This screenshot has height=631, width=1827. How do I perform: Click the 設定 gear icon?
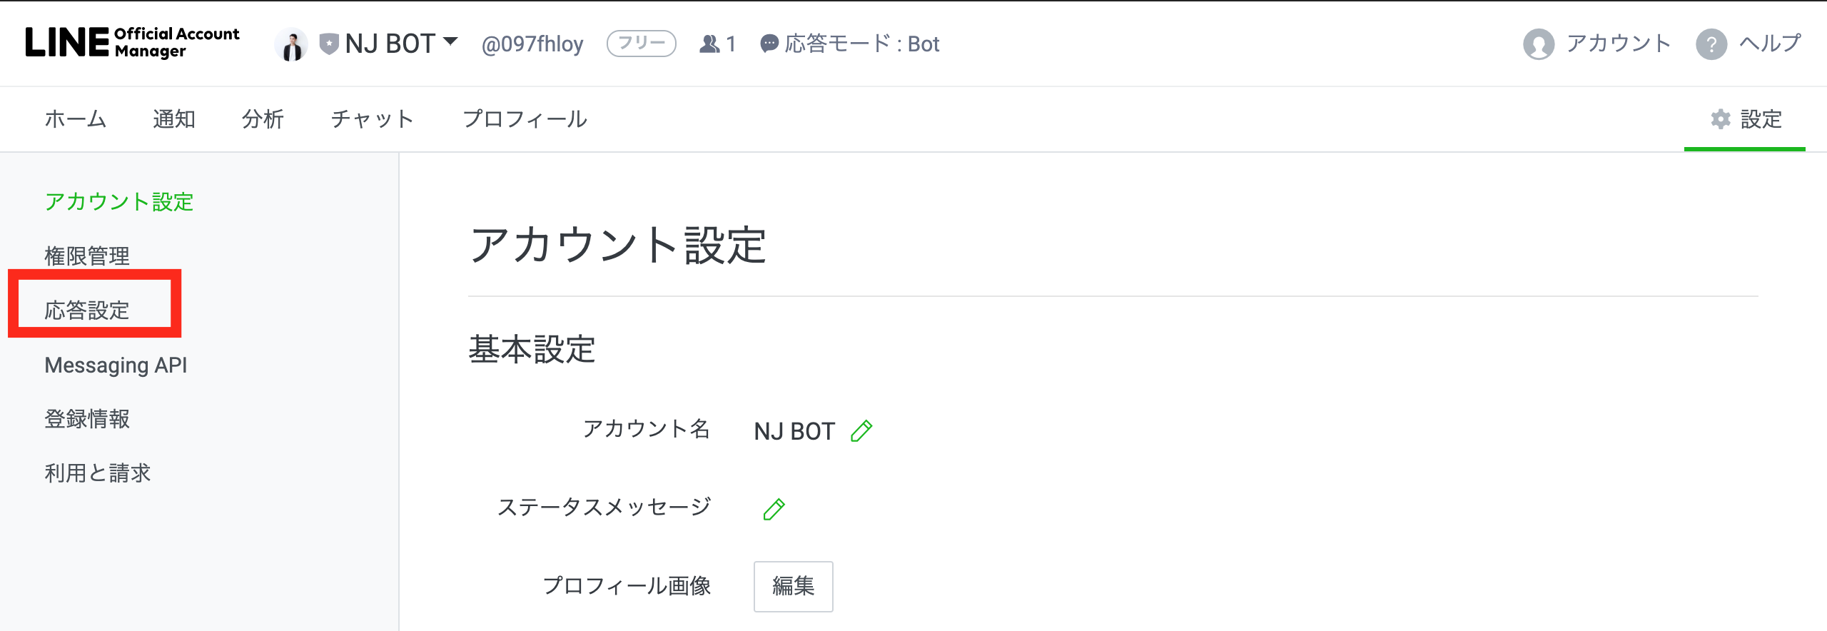1721,118
